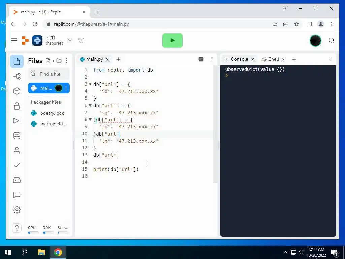This screenshot has height=259, width=345.
Task: Expand the e (1) repl name dropdown
Action: point(70,40)
